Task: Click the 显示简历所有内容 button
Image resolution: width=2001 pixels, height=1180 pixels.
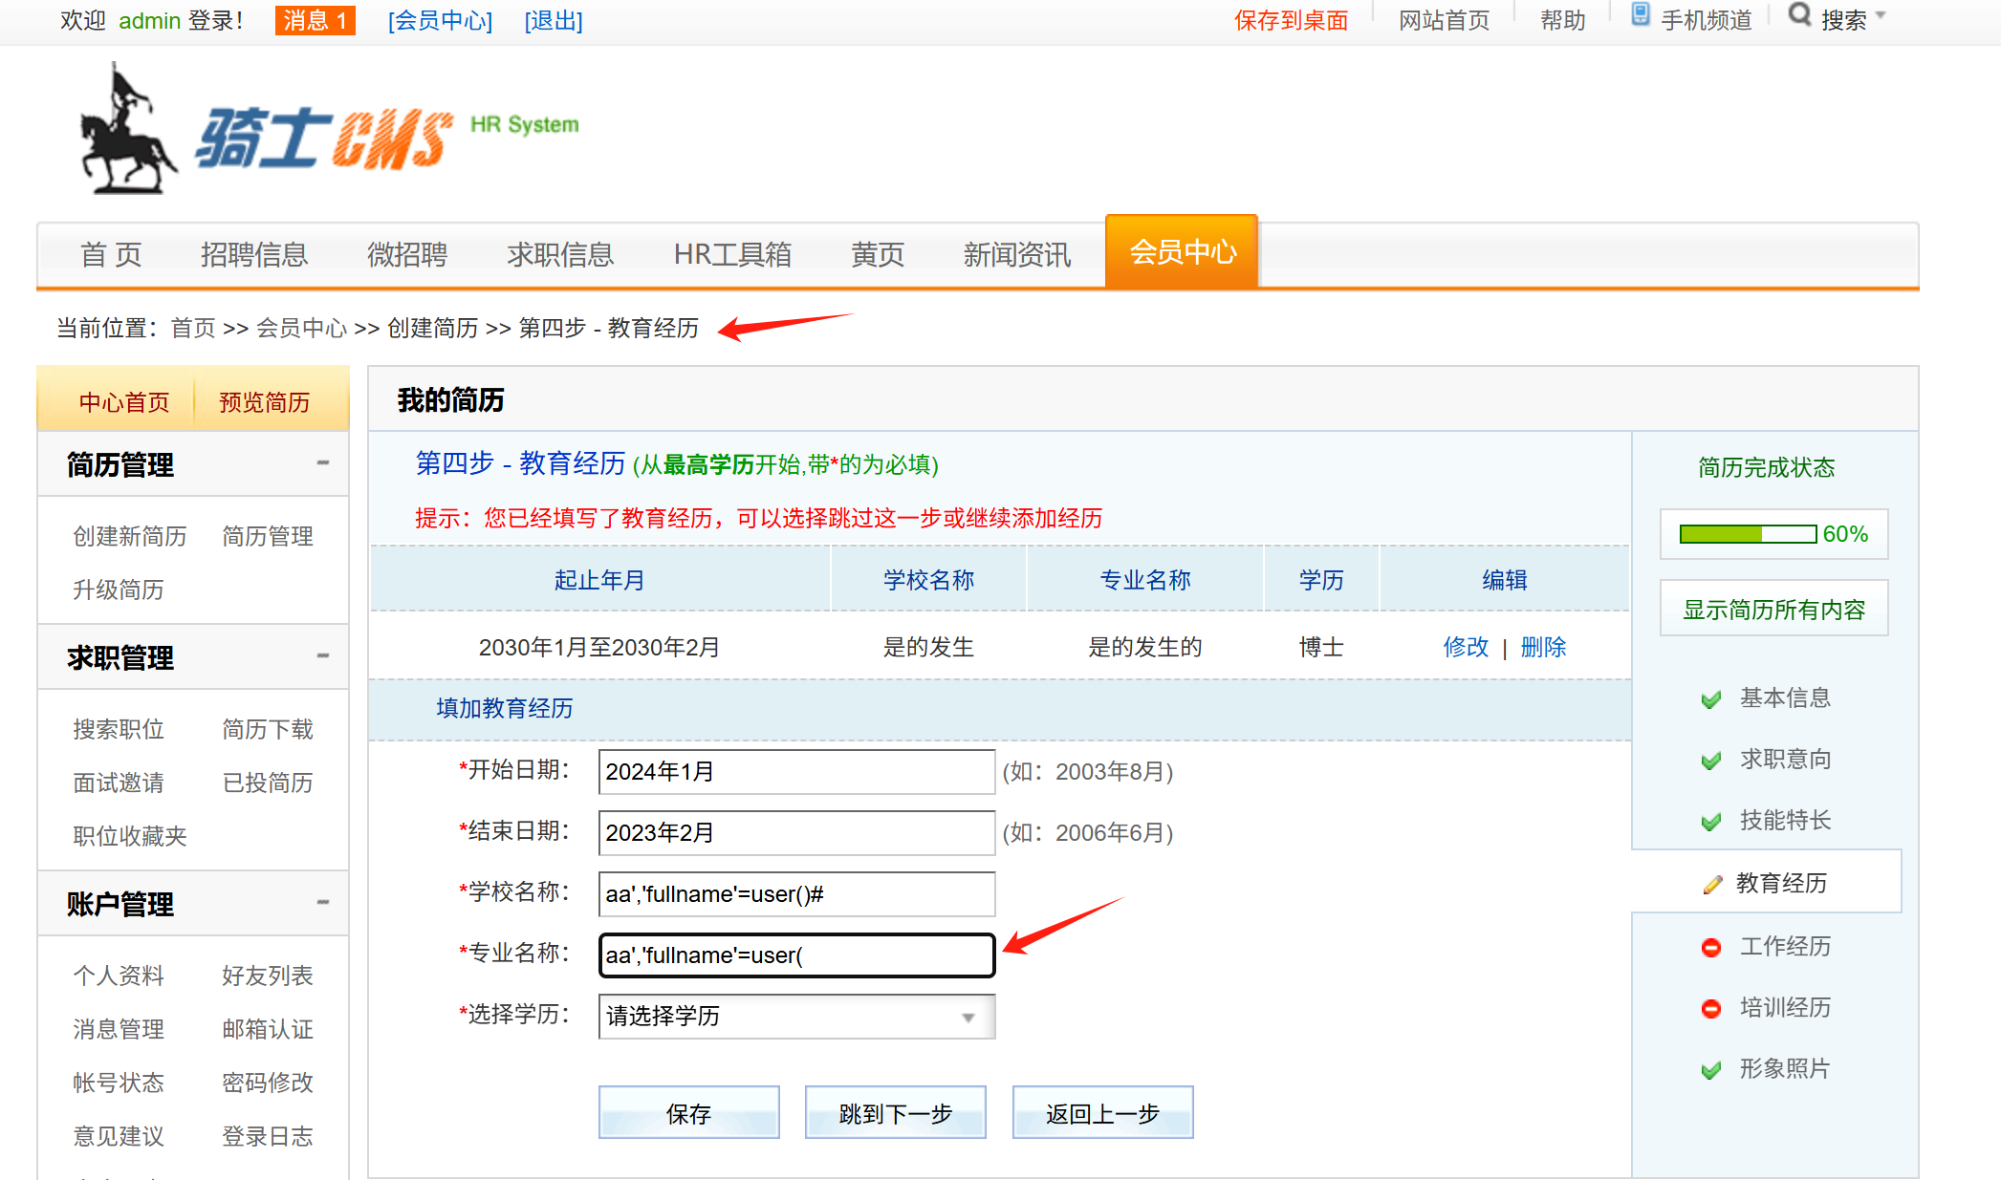Action: (x=1773, y=610)
